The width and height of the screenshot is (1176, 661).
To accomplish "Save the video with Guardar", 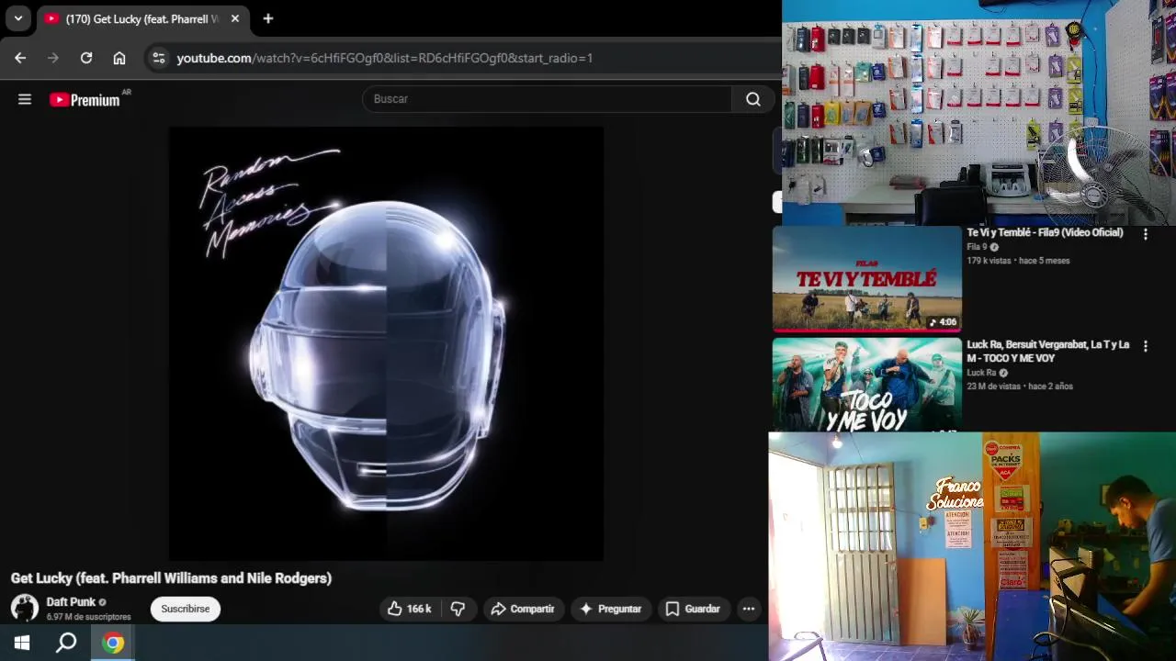I will pos(694,609).
